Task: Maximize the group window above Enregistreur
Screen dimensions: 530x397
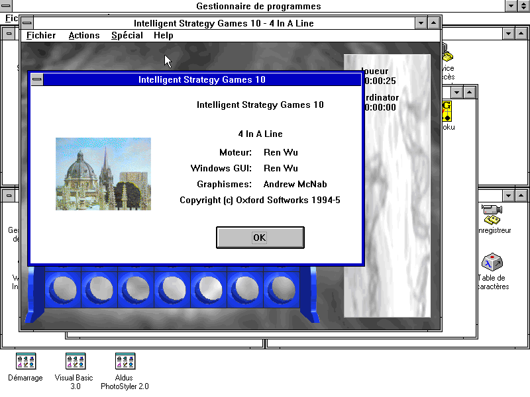Action: point(521,195)
